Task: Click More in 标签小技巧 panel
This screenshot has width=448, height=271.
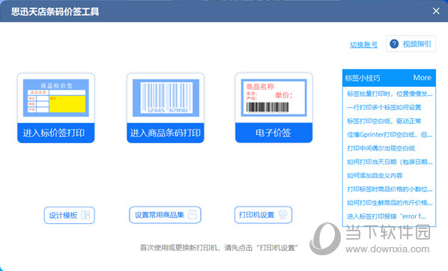Action: coord(422,78)
